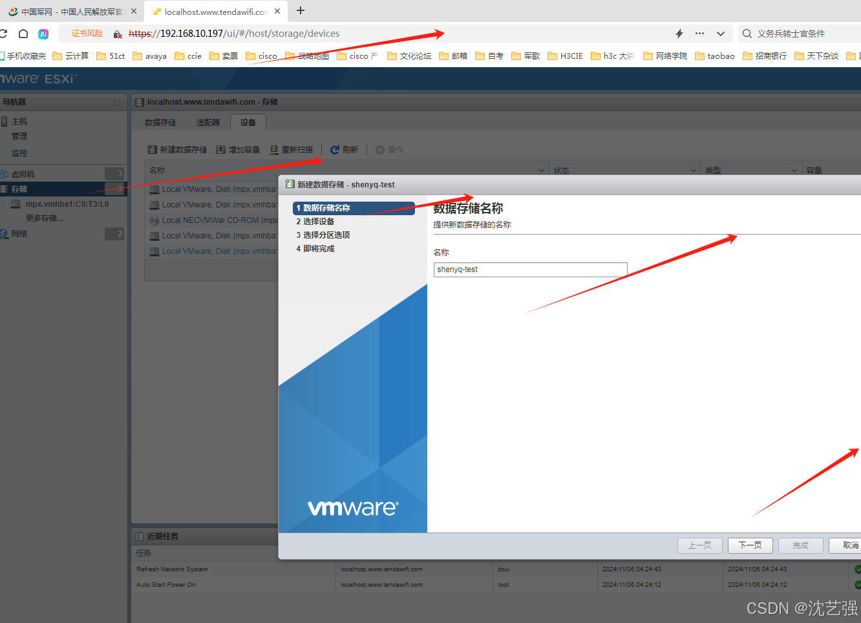
Task: Open the 自考 bookmark folder
Action: coord(489,56)
